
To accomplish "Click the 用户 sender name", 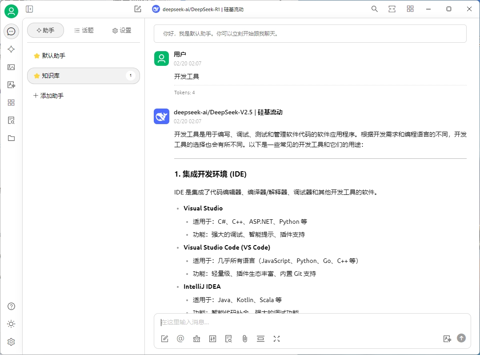I will click(180, 55).
